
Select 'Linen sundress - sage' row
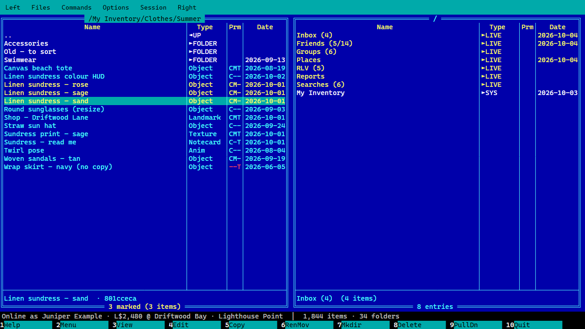pos(145,93)
